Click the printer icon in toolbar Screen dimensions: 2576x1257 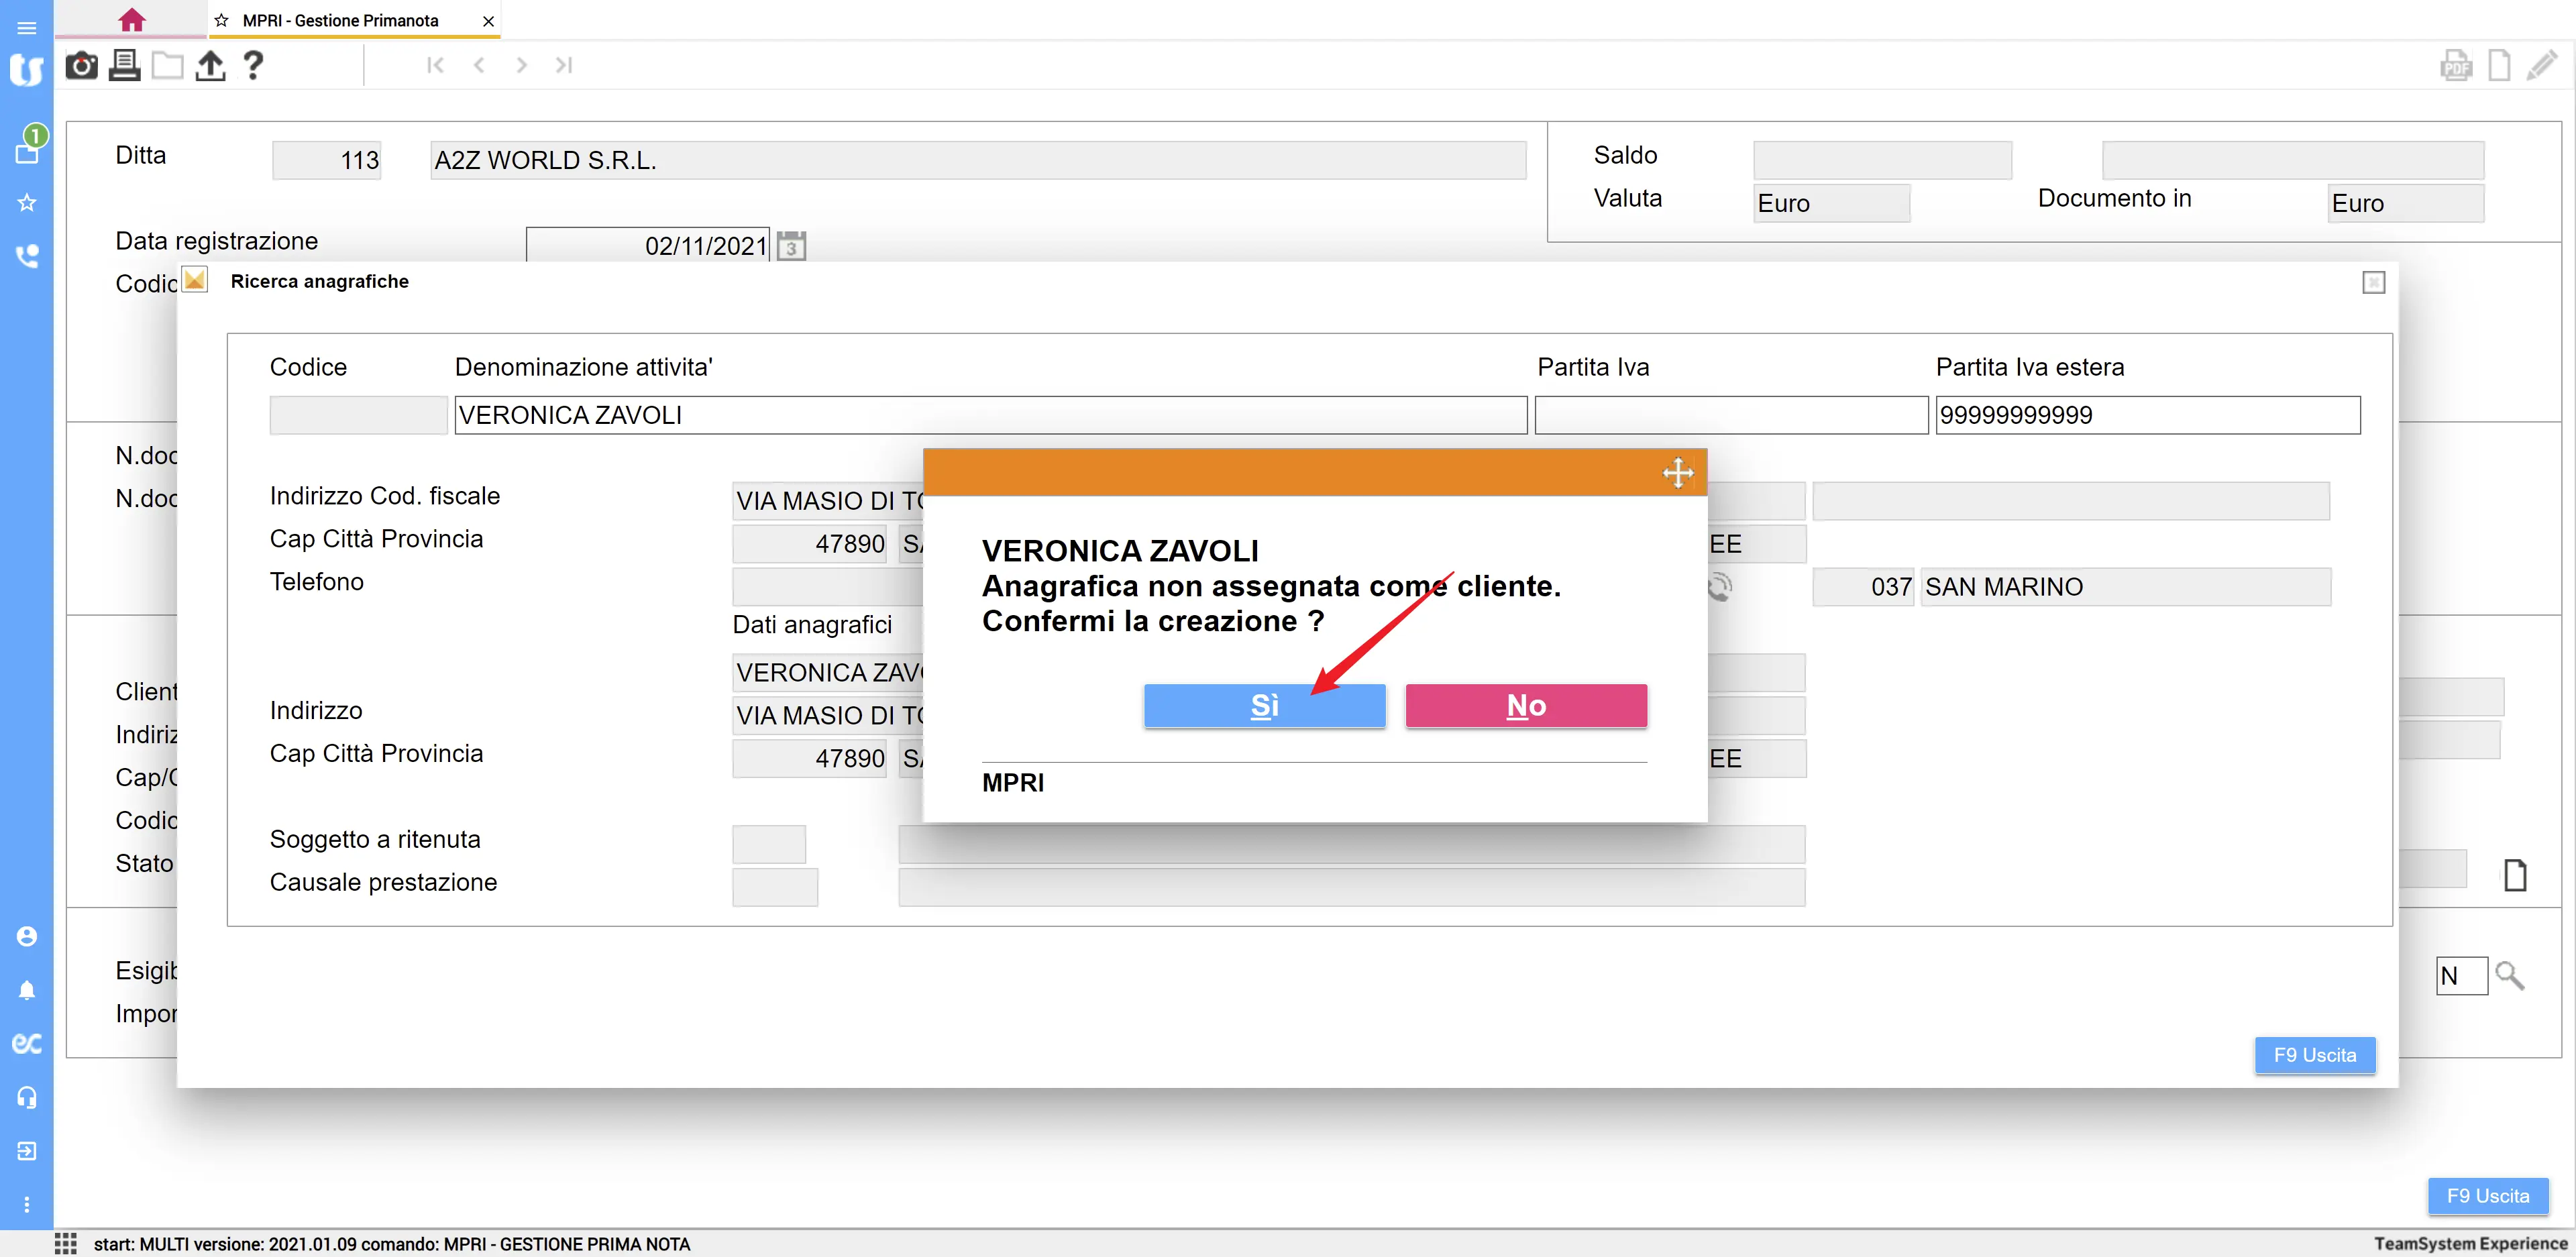(125, 66)
